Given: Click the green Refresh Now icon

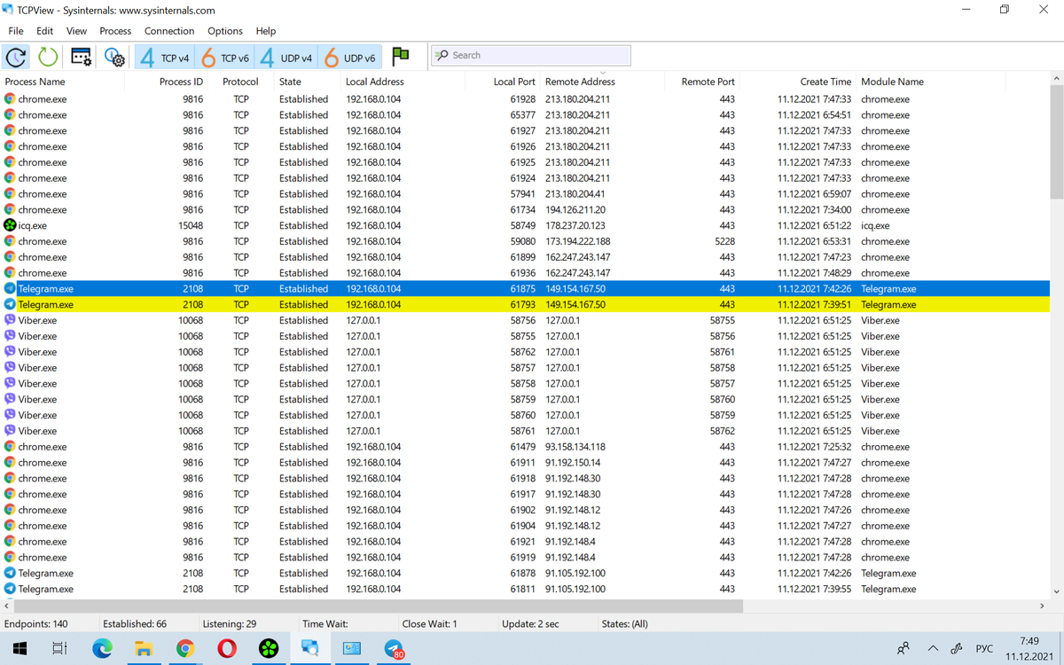Looking at the screenshot, I should 48,57.
